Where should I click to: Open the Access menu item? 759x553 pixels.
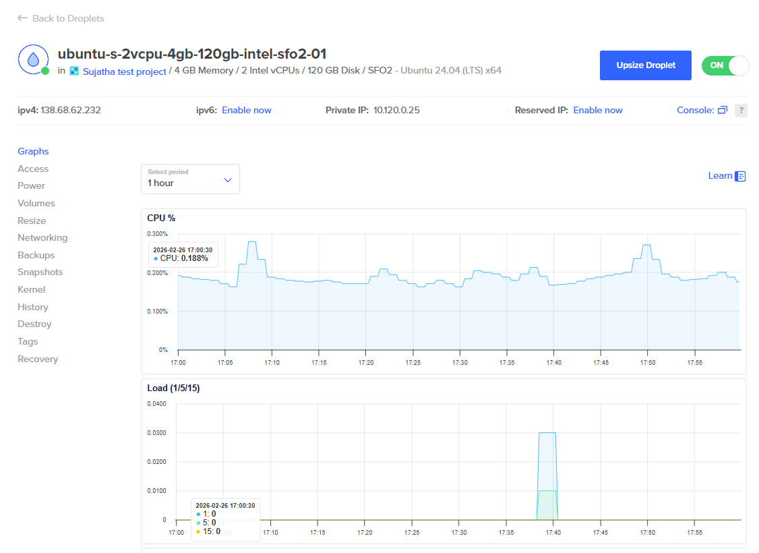point(33,169)
